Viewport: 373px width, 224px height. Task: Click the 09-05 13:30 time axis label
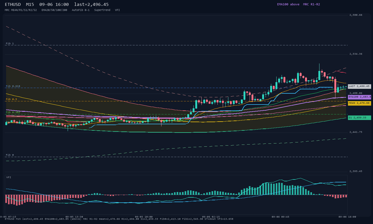pyautogui.click(x=74, y=217)
